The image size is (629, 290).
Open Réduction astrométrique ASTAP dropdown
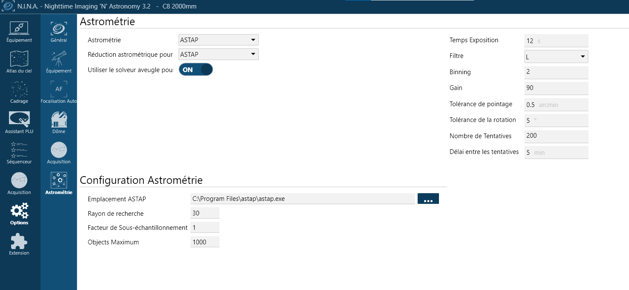[219, 55]
